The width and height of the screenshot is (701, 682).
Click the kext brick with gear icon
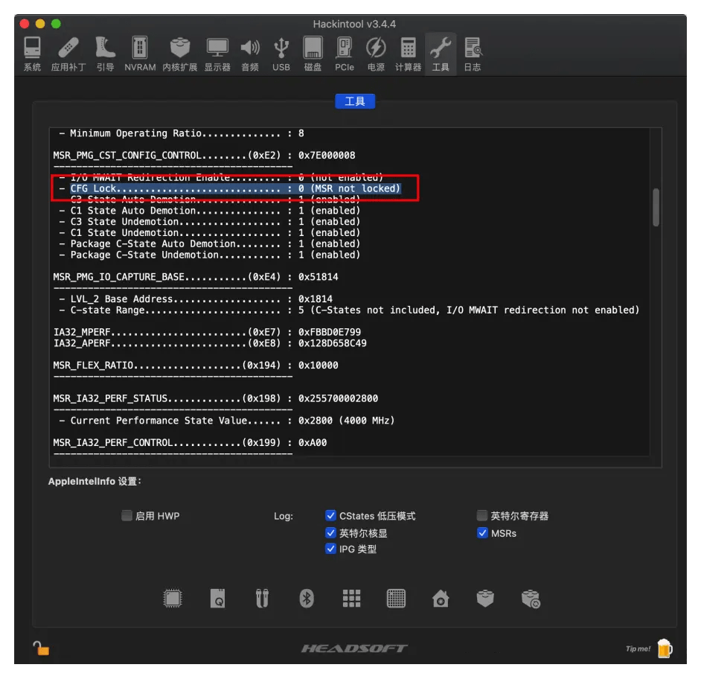point(531,599)
